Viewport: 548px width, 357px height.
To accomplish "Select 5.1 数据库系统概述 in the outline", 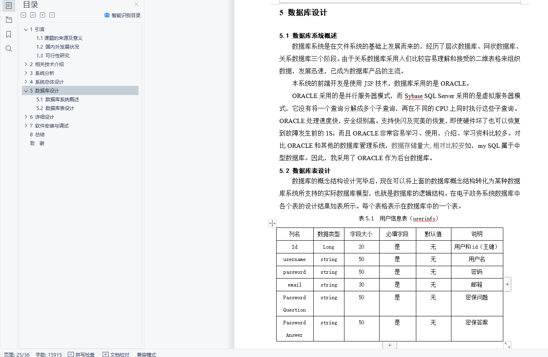I will click(58, 100).
